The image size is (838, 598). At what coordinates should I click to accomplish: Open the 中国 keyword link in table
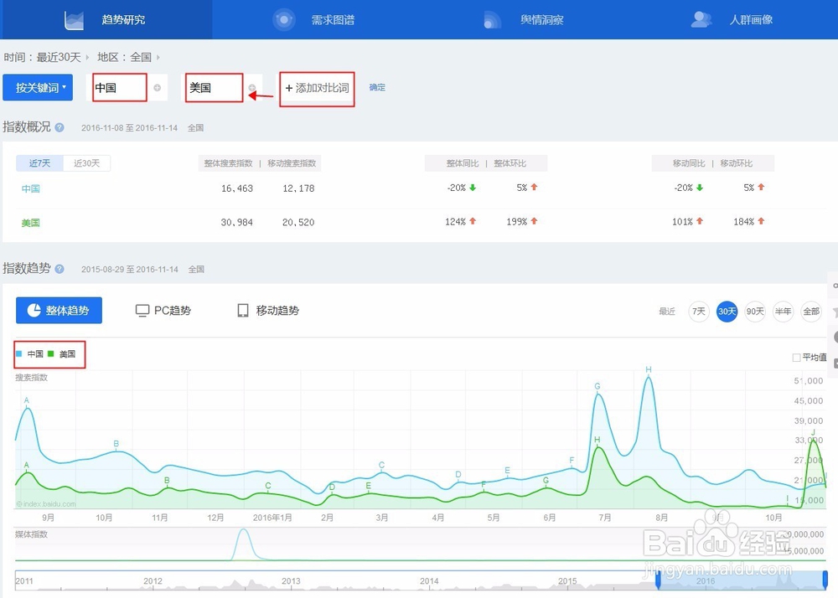click(x=30, y=188)
